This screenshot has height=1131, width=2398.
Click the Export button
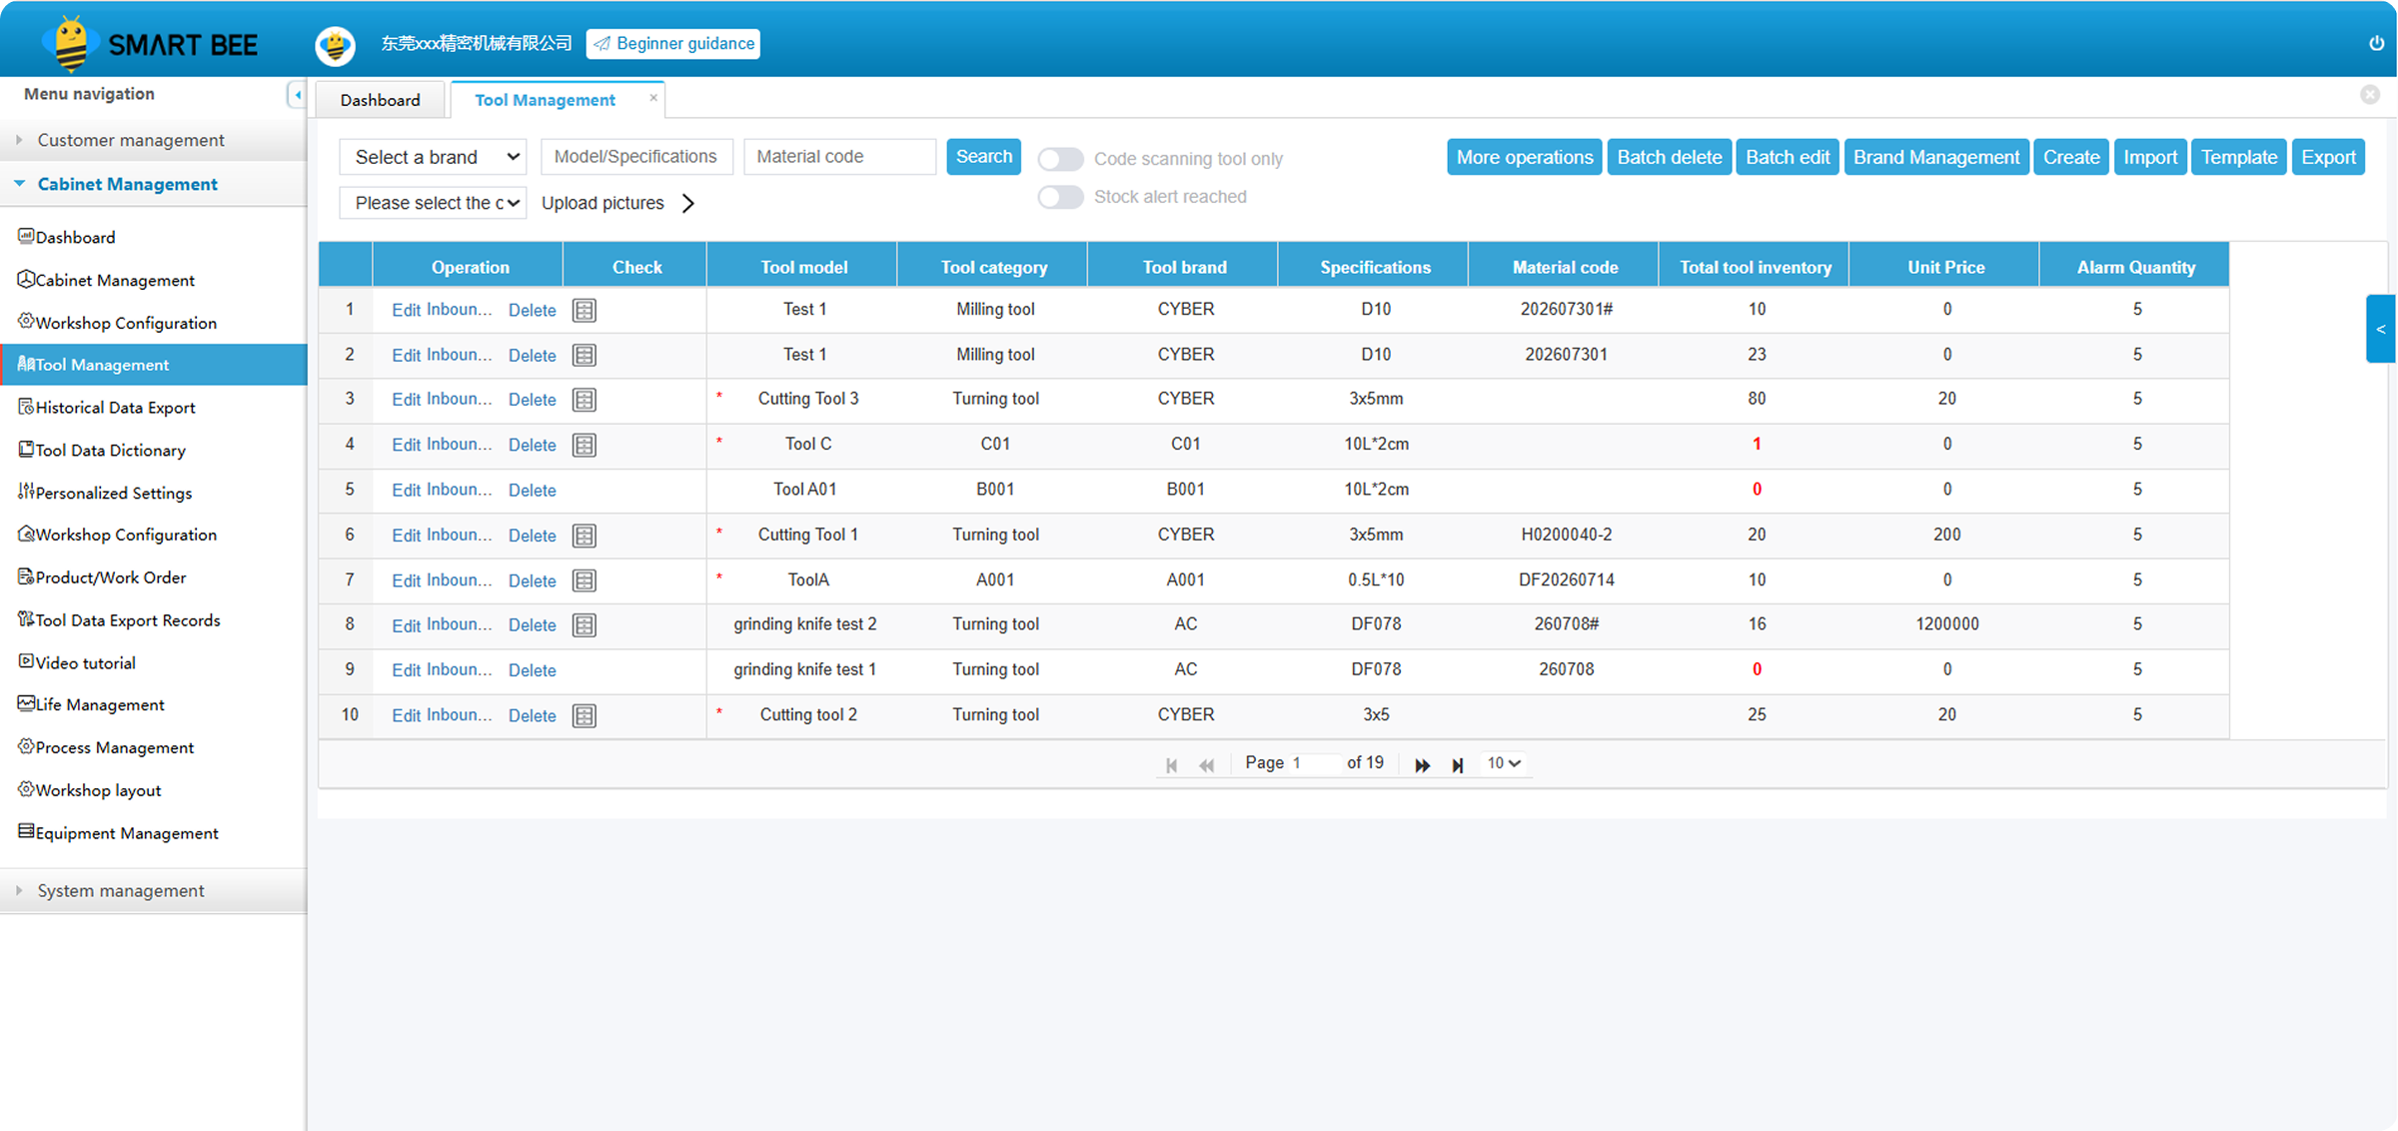2328,157
